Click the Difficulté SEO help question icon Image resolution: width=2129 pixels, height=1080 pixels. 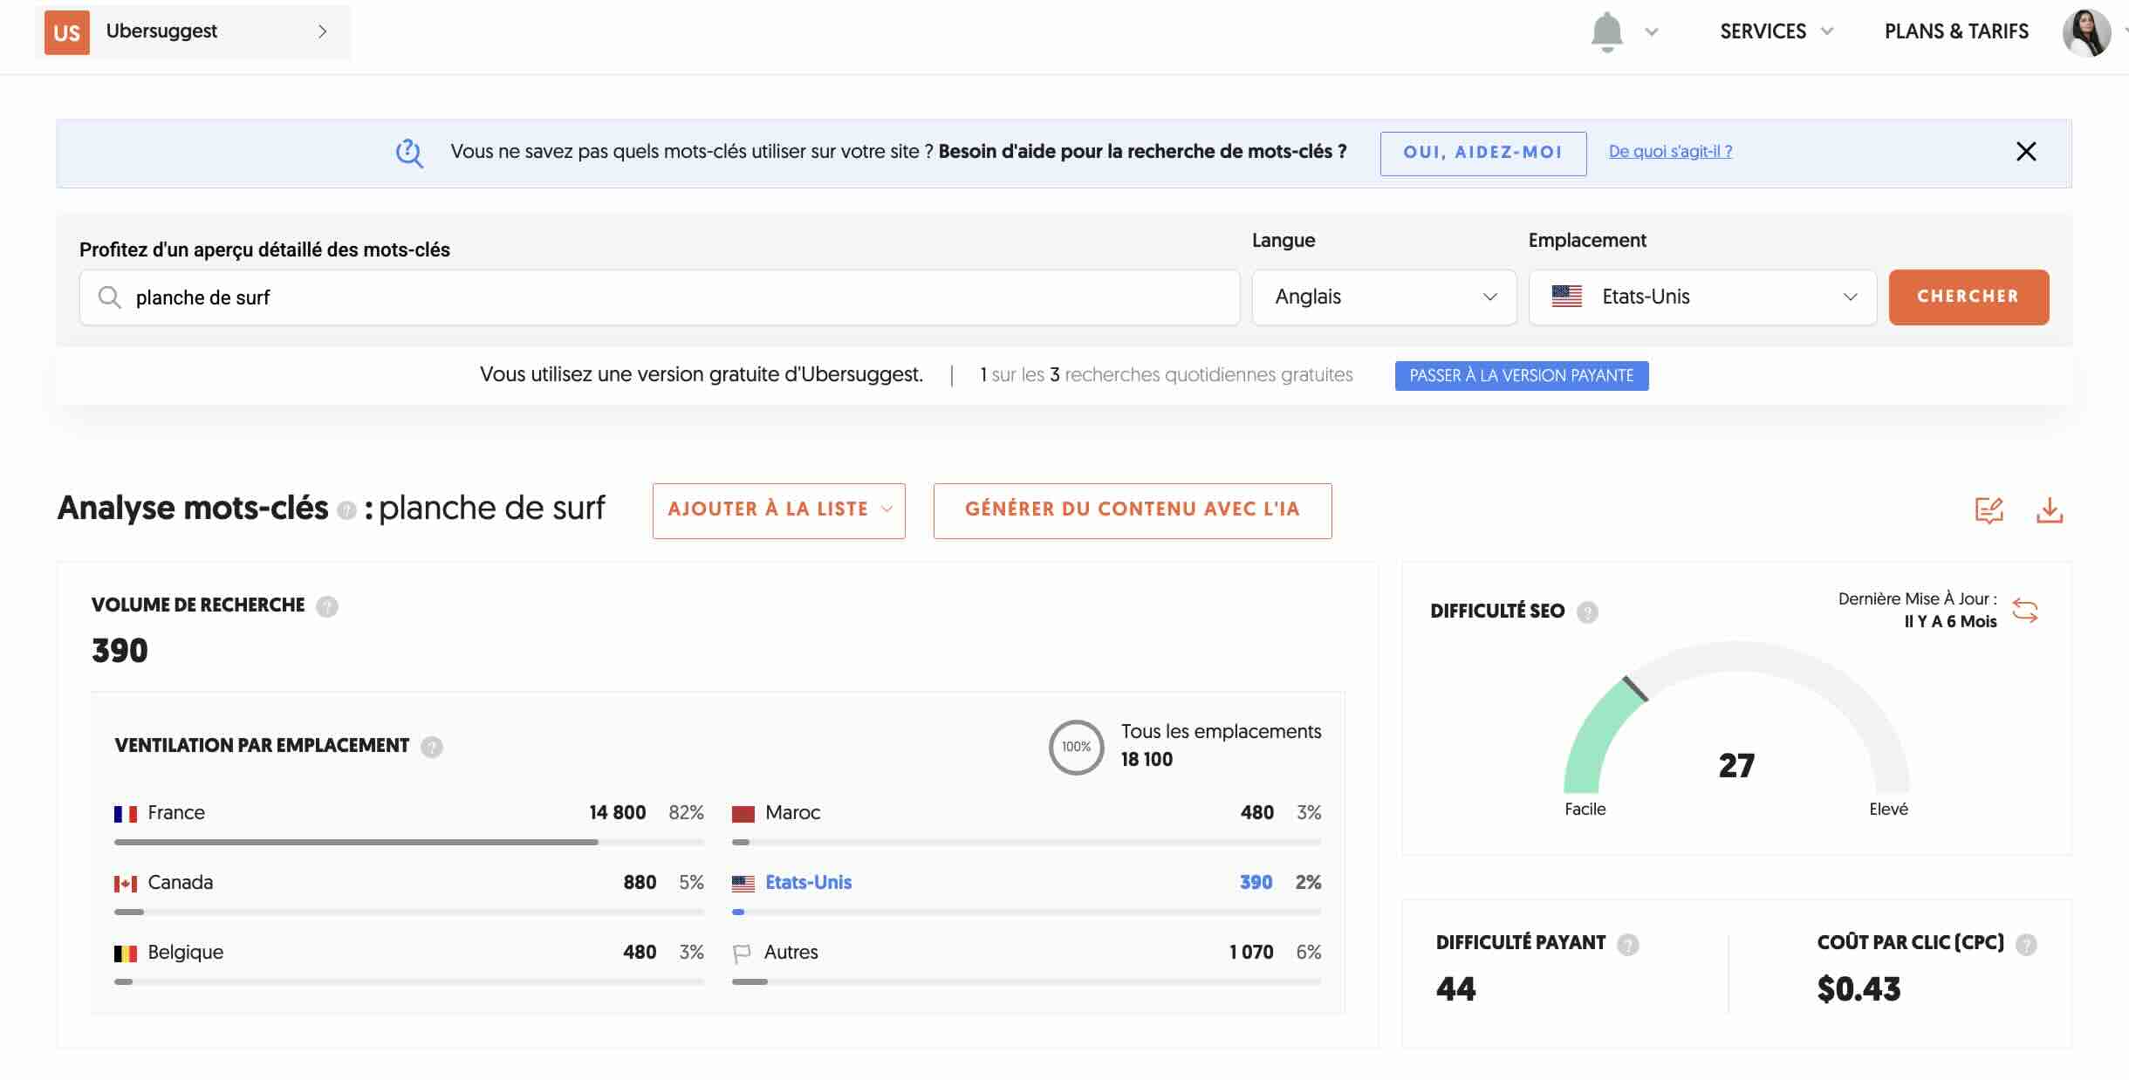pyautogui.click(x=1587, y=612)
